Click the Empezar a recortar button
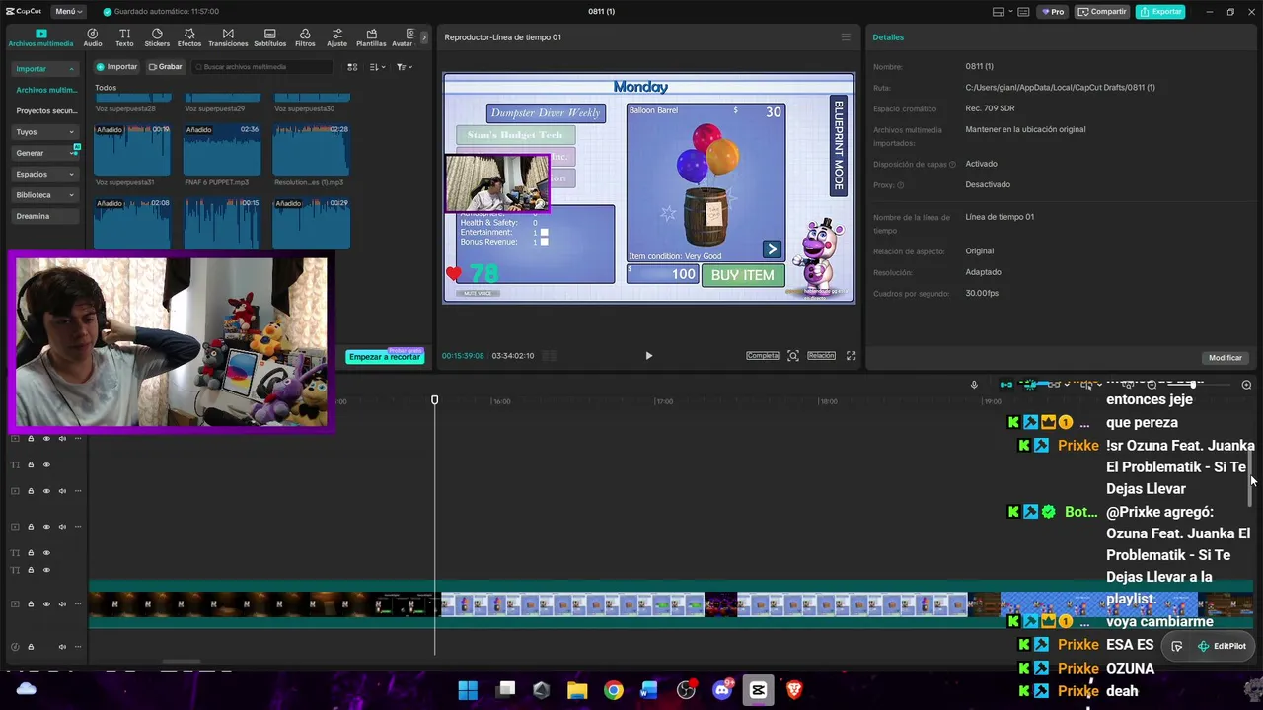This screenshot has width=1263, height=710. pyautogui.click(x=385, y=357)
